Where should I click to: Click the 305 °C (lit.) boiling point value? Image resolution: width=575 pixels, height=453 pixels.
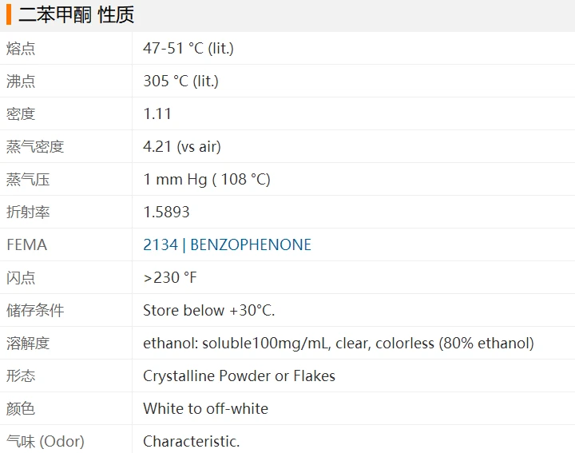180,81
